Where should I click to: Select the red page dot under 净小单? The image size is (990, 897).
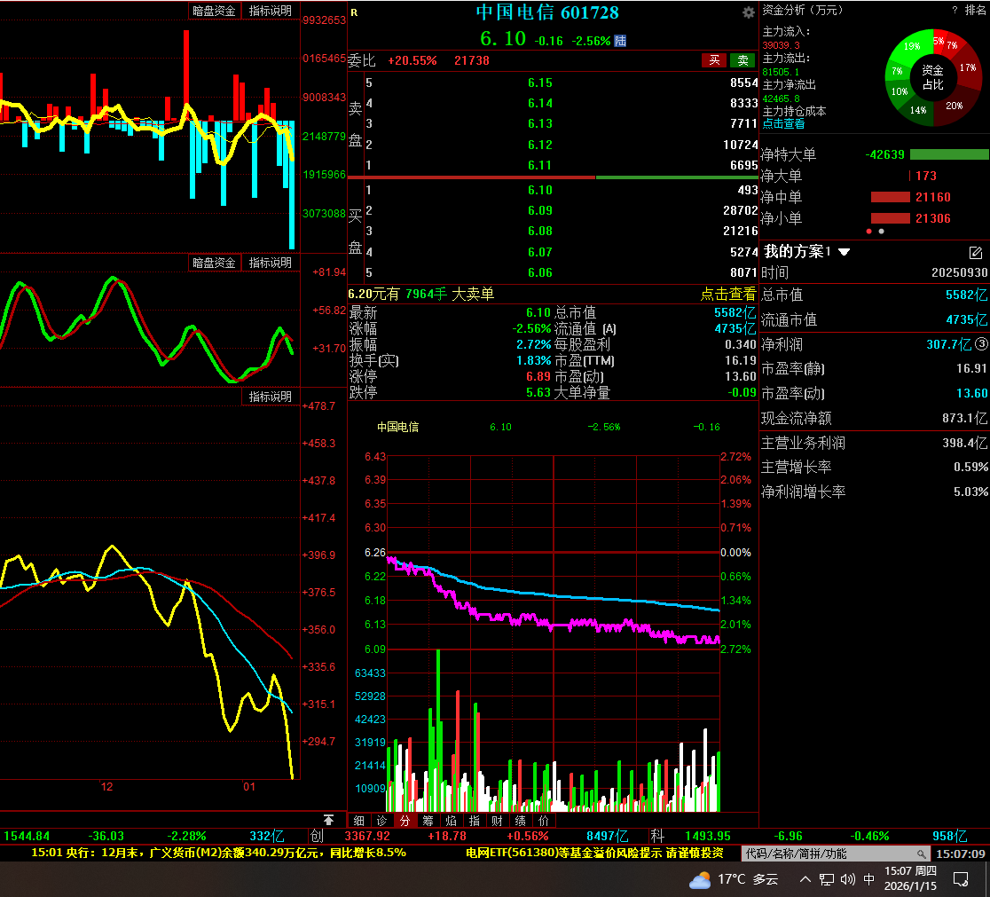[869, 232]
